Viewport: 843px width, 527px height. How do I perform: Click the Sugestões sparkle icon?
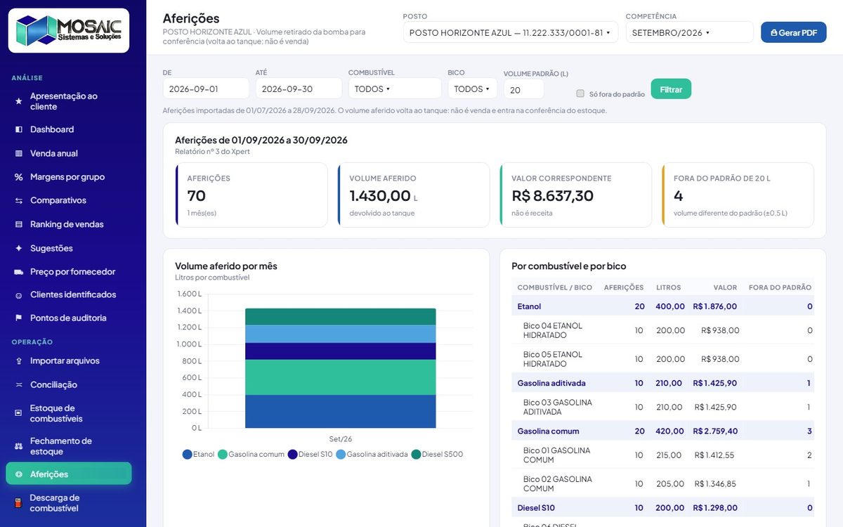pos(19,249)
